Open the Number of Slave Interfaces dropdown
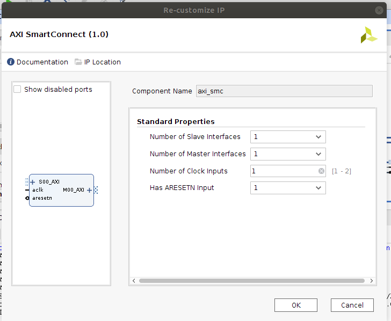This screenshot has width=391, height=321. click(x=288, y=137)
